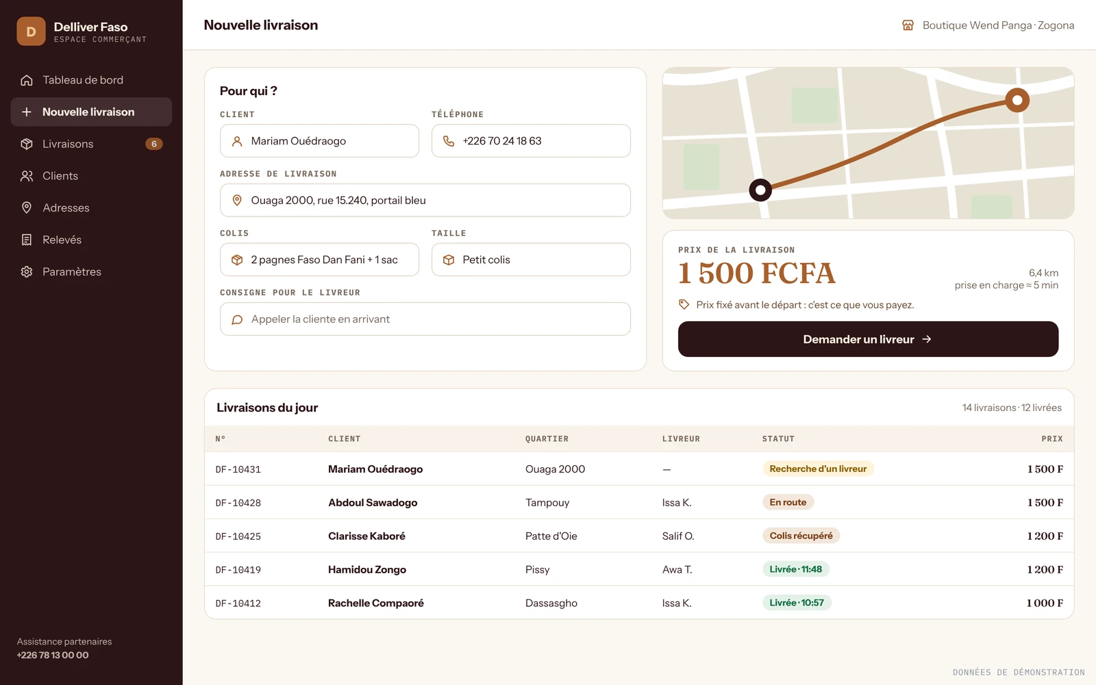Edit the client name Mariam Ouédraogo field

[x=319, y=141]
